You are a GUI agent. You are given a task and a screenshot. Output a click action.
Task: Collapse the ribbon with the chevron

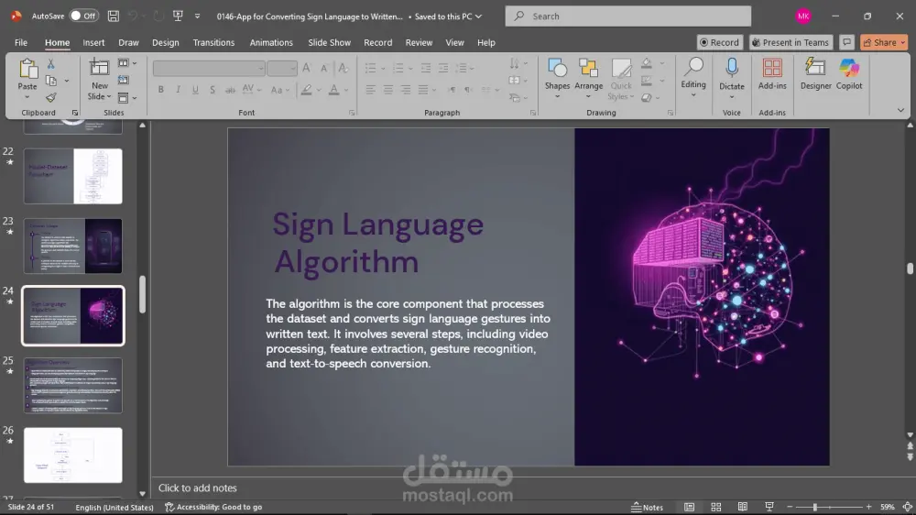click(900, 111)
